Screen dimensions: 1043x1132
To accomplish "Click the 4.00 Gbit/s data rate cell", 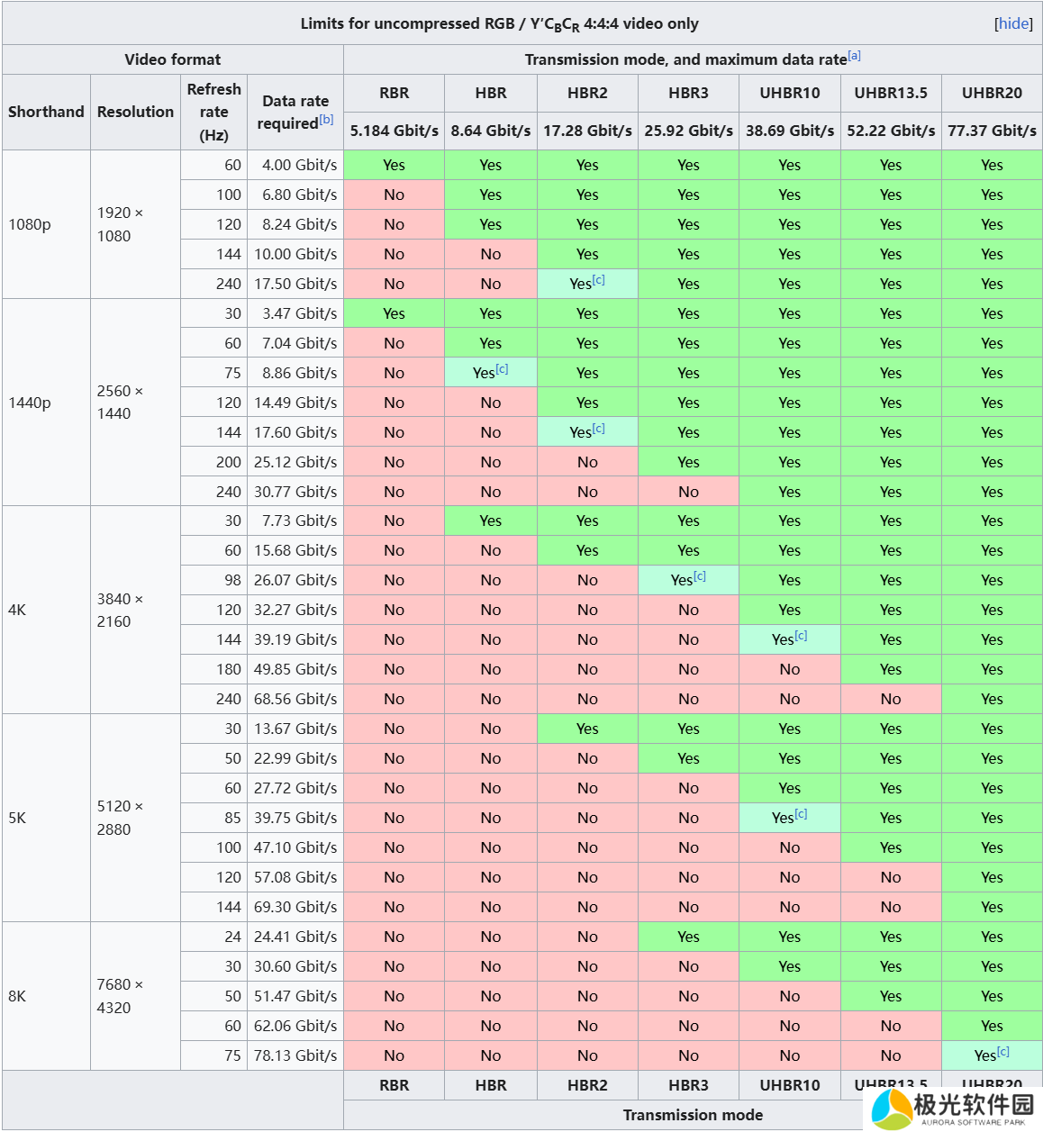I will tap(295, 165).
